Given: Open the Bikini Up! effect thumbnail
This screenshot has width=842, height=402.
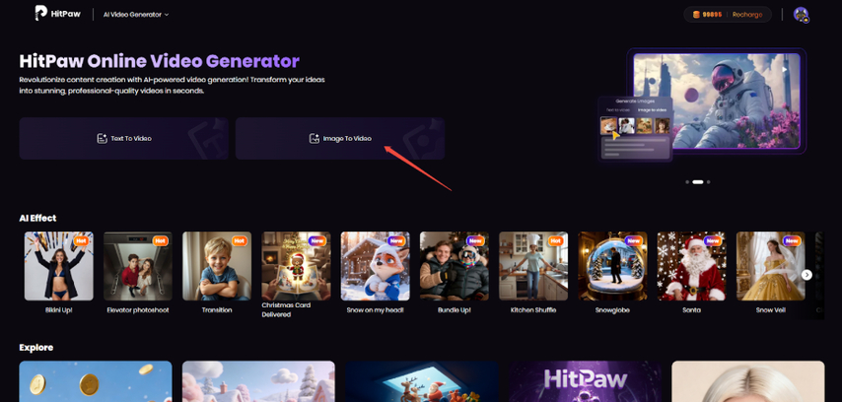Looking at the screenshot, I should [58, 266].
